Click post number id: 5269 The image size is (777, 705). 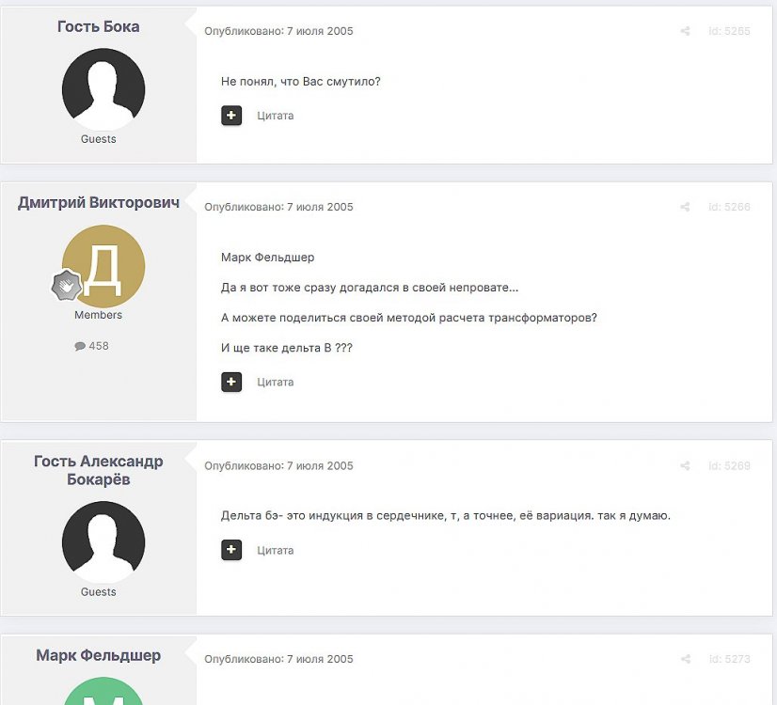(729, 466)
